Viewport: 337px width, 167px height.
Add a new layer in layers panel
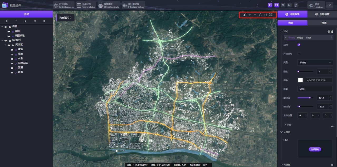point(7,21)
